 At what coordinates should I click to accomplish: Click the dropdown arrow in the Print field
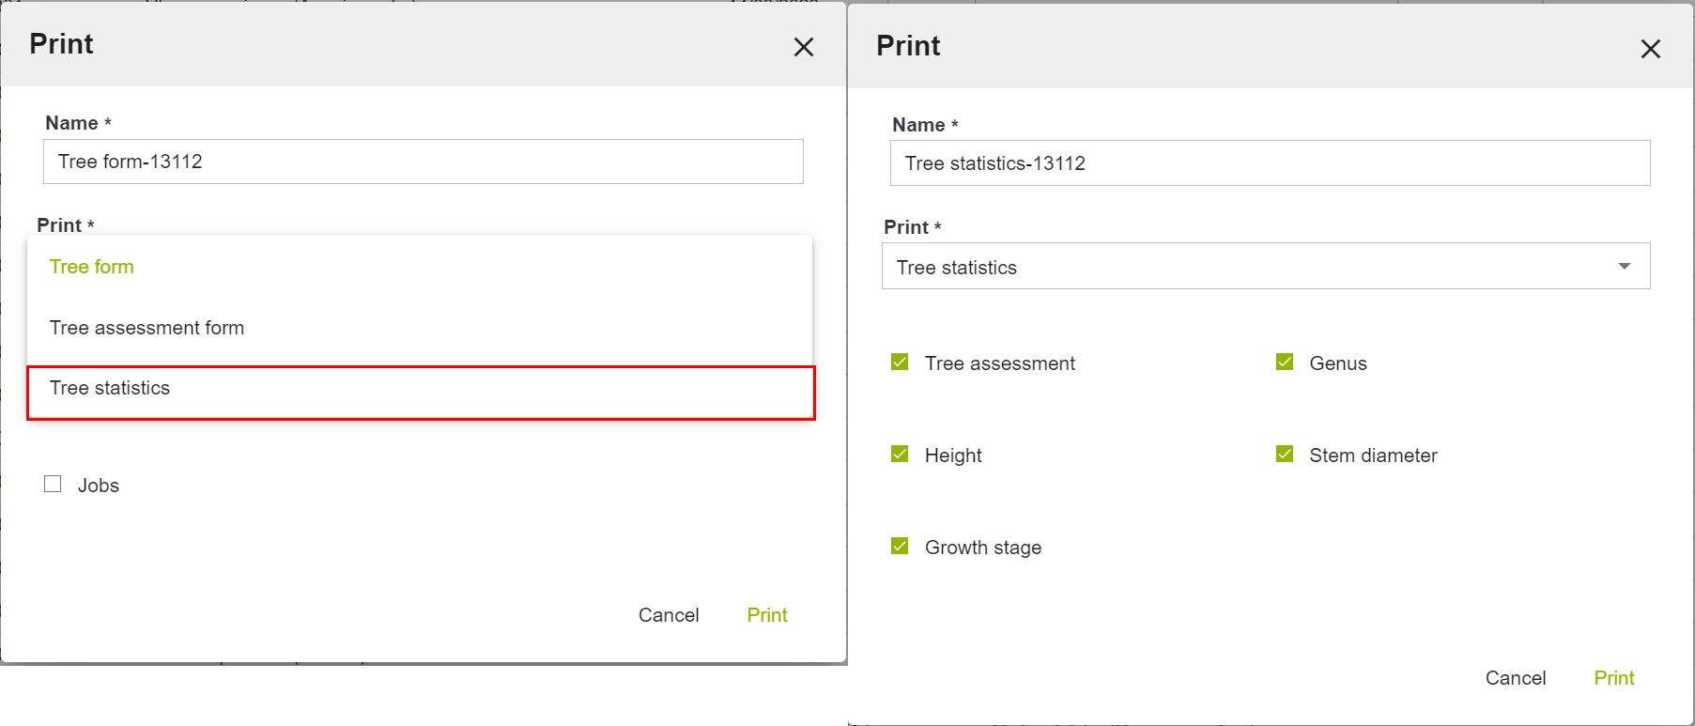tap(1624, 267)
